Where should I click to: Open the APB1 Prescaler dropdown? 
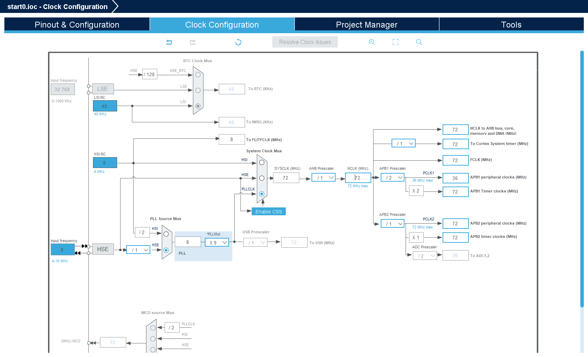[x=393, y=177]
